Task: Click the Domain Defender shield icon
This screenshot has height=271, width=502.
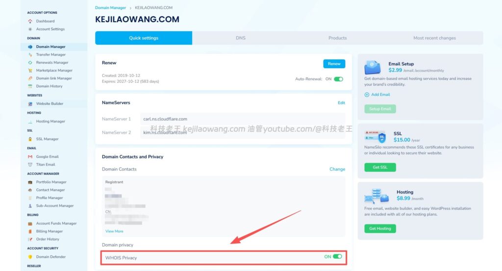Action: pyautogui.click(x=30, y=257)
